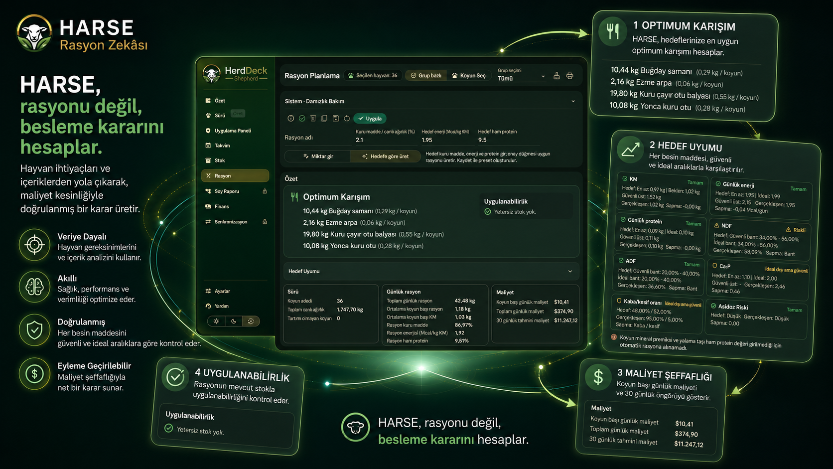
Task: Click "42,48 kg" in the Günlük rasyon table
Action: point(465,301)
